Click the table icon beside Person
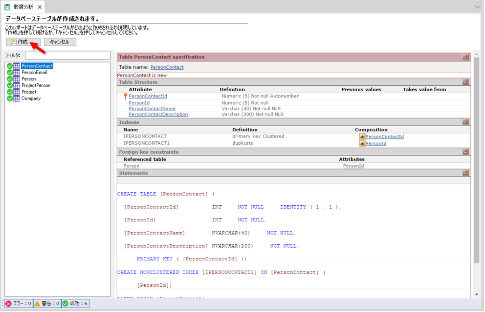 point(17,79)
